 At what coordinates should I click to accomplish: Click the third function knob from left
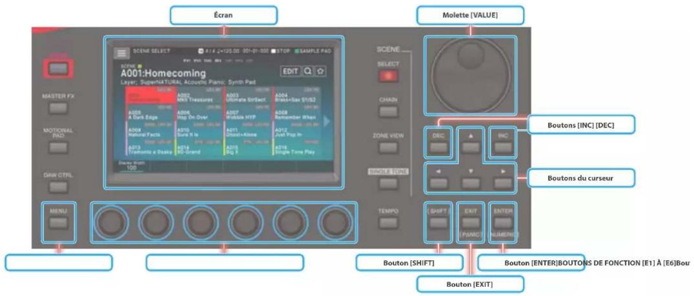[x=201, y=222]
